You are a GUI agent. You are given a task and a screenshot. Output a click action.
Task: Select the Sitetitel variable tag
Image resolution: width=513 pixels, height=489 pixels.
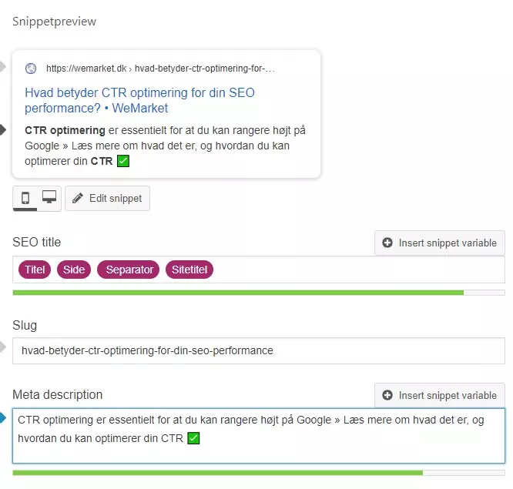(189, 270)
